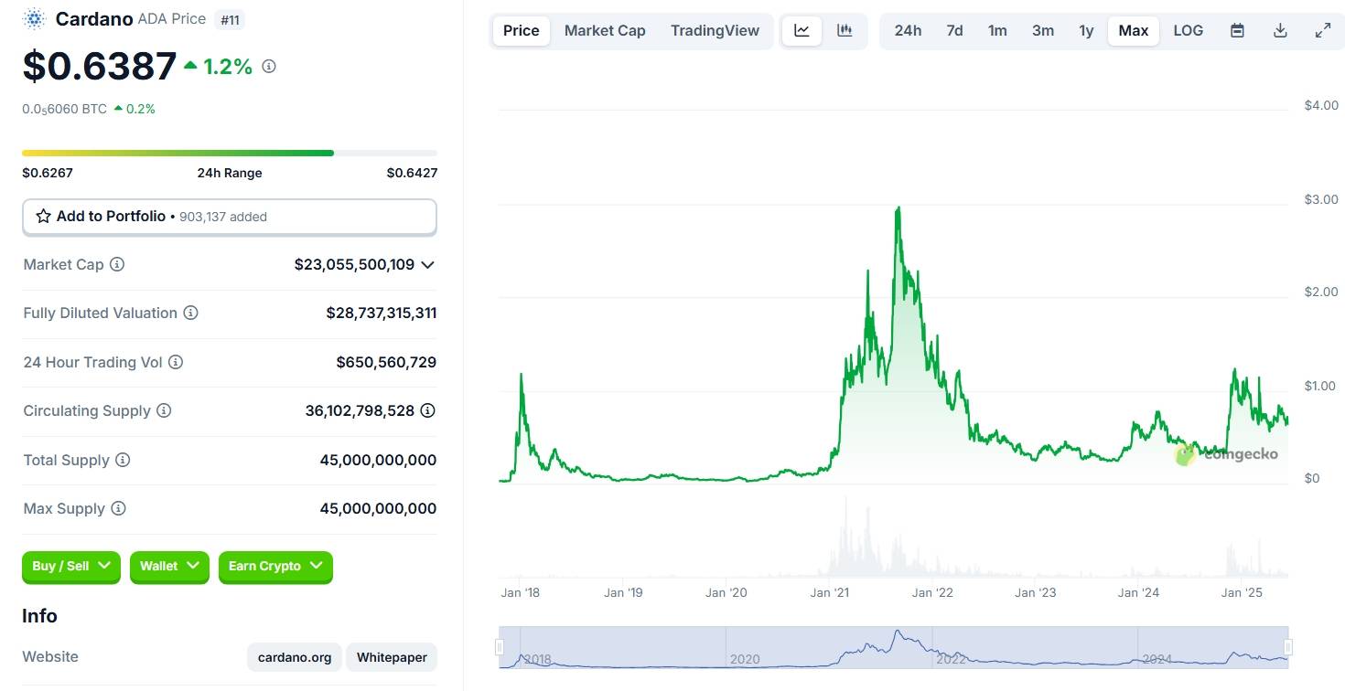Open the Buy / Sell dropdown

click(71, 567)
